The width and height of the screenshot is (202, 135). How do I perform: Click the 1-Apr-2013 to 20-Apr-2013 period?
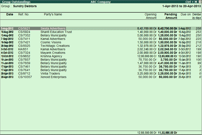(181, 6)
